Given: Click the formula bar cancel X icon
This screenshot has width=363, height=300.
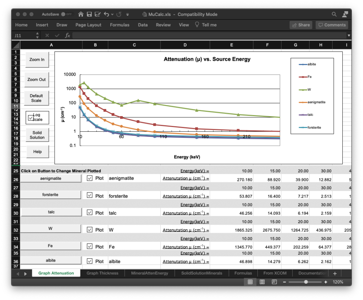Looking at the screenshot, I should coord(47,35).
